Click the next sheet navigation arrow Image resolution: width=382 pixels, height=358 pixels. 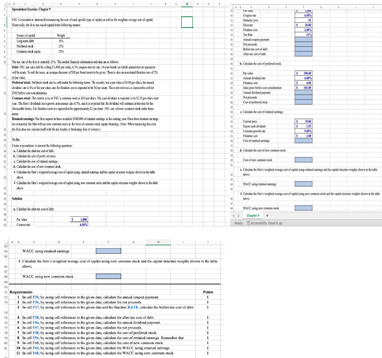click(x=239, y=216)
